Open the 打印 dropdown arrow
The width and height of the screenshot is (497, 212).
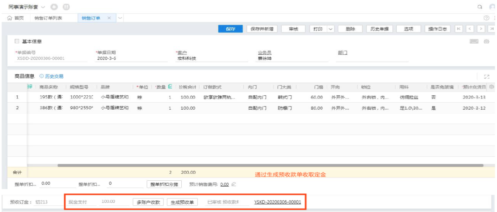(330, 29)
